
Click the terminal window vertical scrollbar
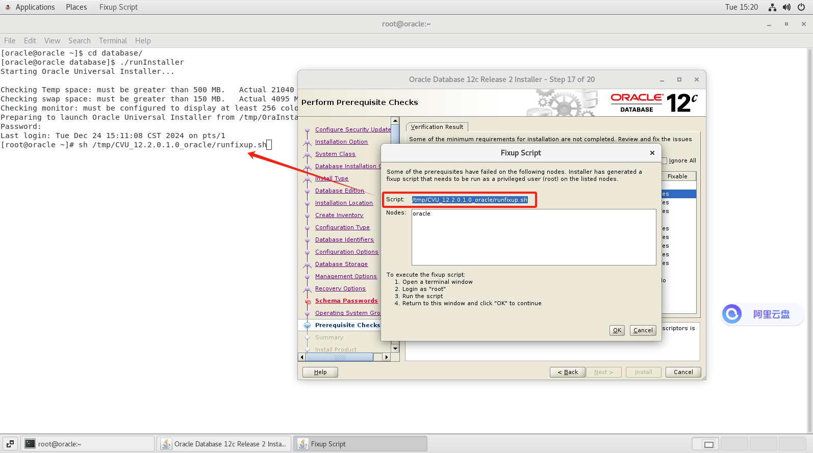click(809, 241)
